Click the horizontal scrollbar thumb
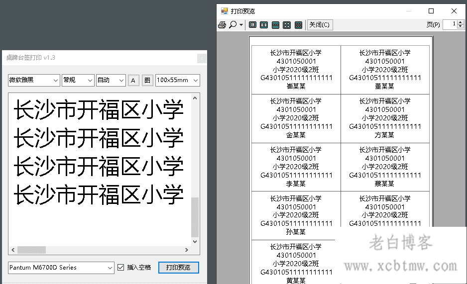The width and height of the screenshot is (467, 284). tap(31, 250)
